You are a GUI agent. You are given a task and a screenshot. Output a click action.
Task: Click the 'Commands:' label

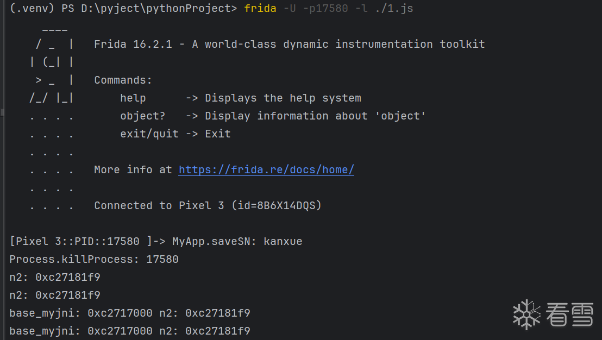pos(123,80)
